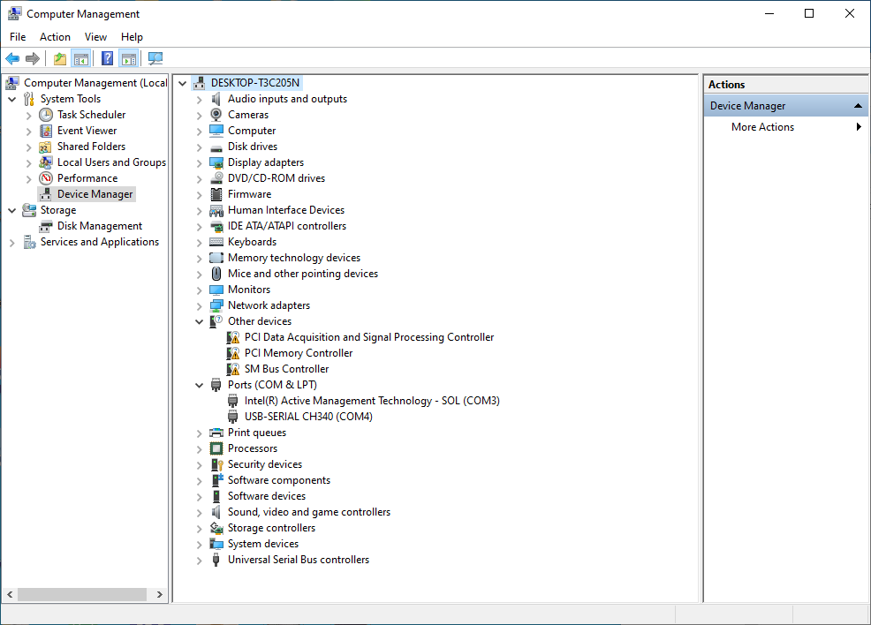Click the Print queues printer icon
The height and width of the screenshot is (625, 871).
click(216, 433)
